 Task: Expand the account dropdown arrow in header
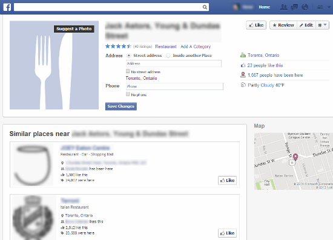329,7
